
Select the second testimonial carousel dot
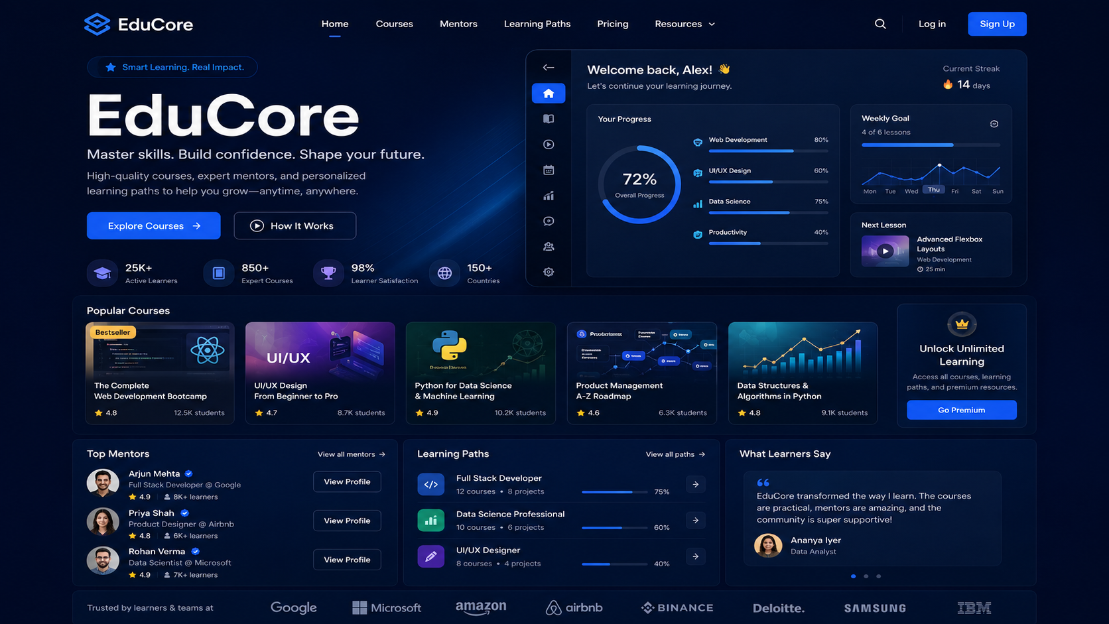866,576
